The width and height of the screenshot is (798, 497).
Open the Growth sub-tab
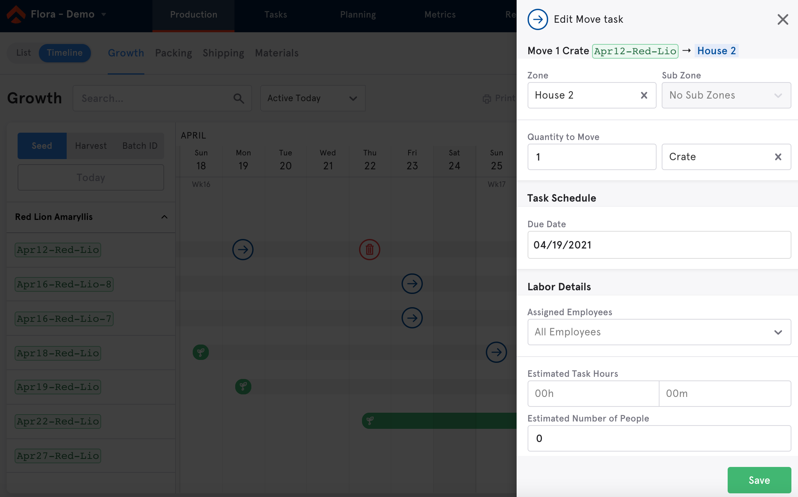tap(126, 53)
